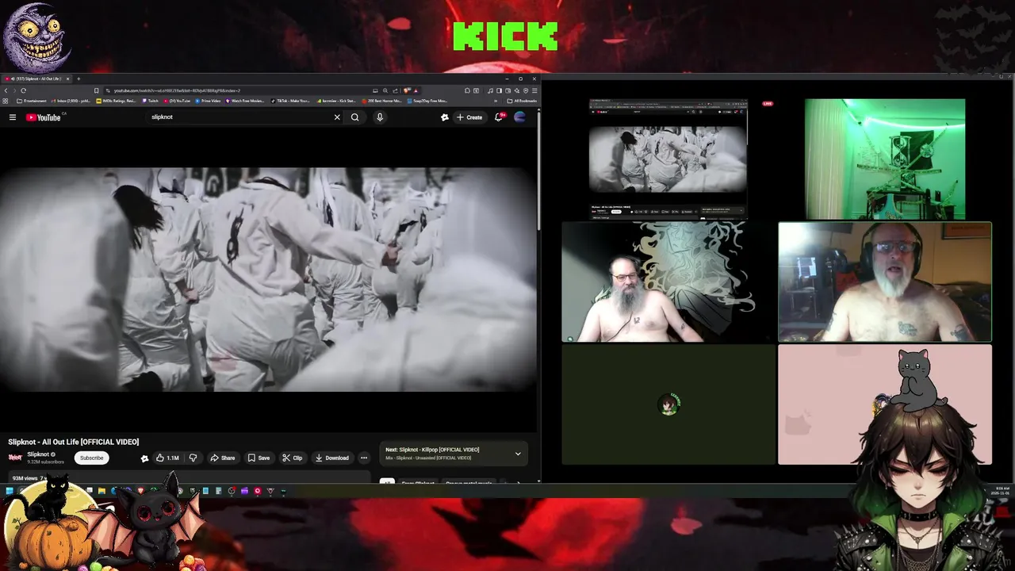Start voice search with microphone icon

pos(380,117)
